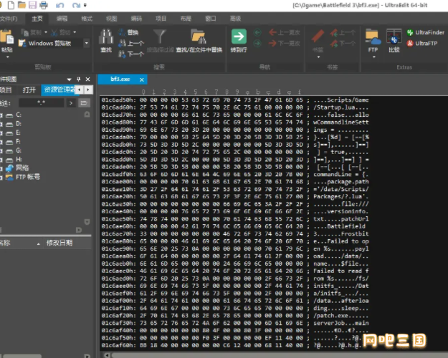Expand the 粘贴 paste dropdown arrow

[x=7, y=57]
